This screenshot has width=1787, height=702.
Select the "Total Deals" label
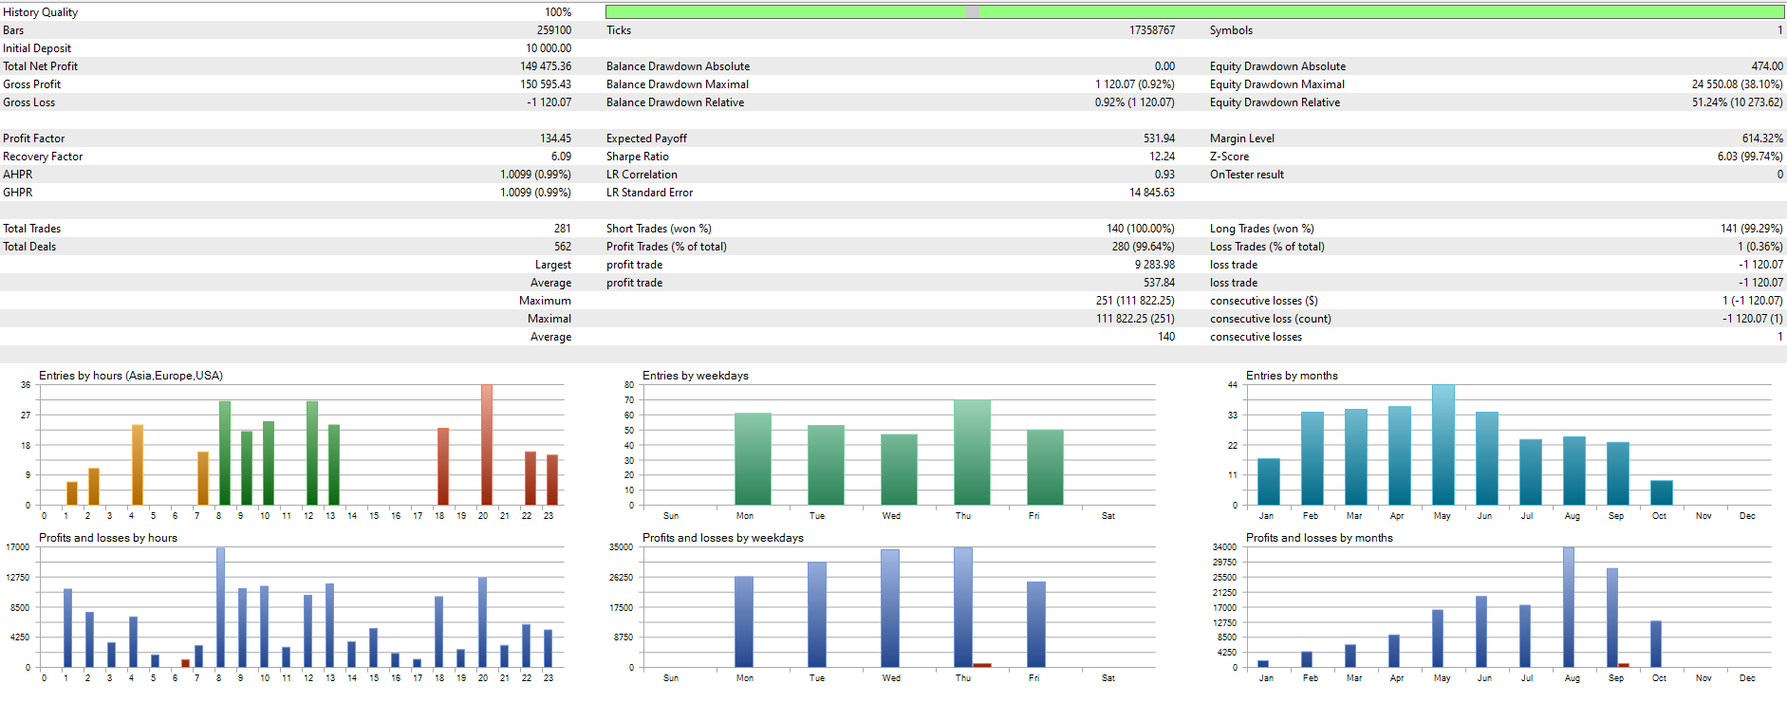pos(29,247)
